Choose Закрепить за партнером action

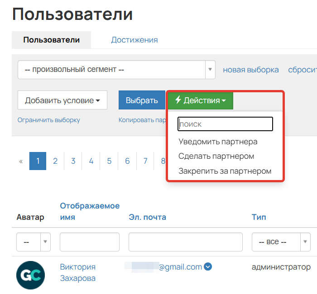[225, 171]
